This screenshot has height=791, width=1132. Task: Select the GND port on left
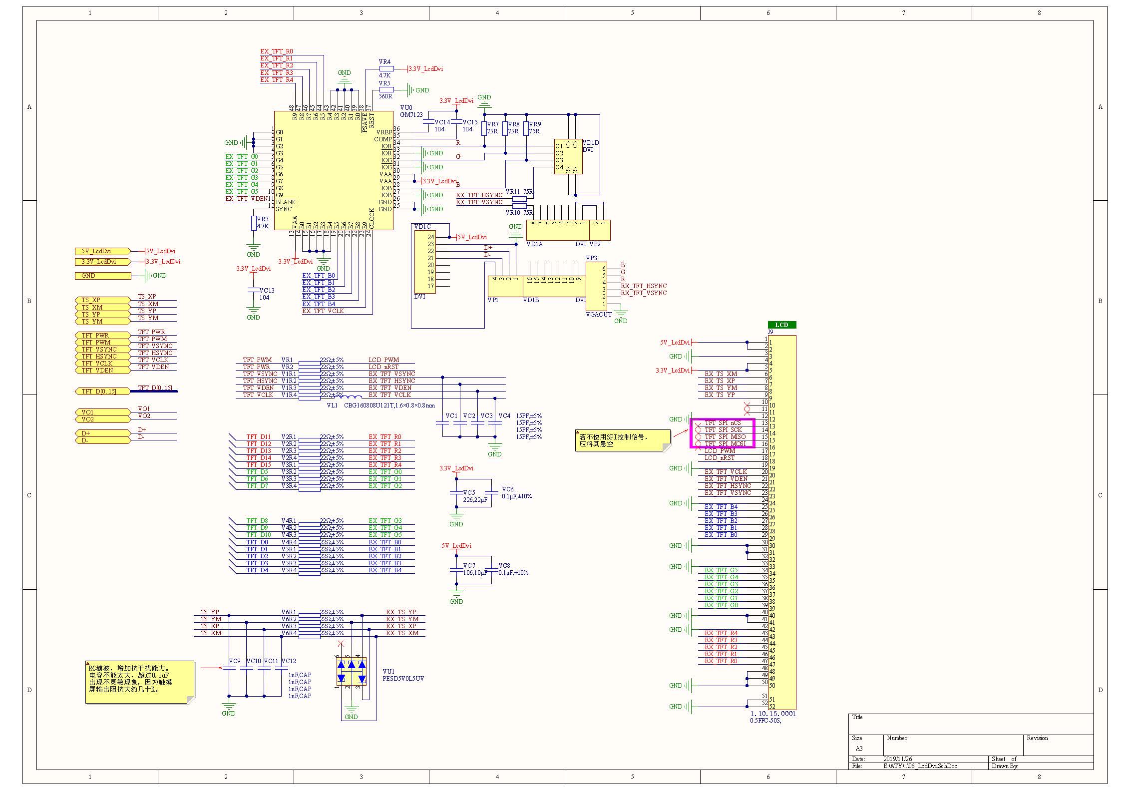103,276
